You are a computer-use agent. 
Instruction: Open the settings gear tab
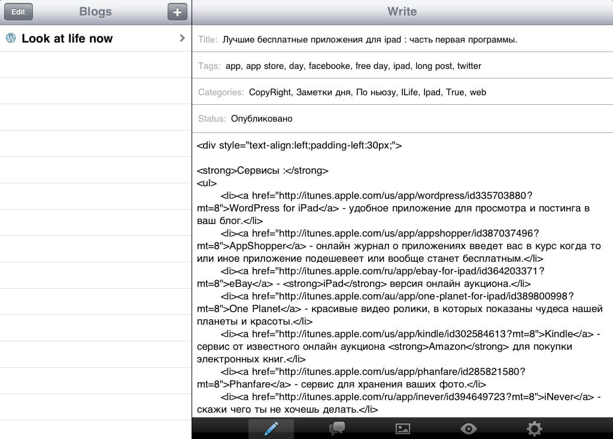tap(535, 429)
